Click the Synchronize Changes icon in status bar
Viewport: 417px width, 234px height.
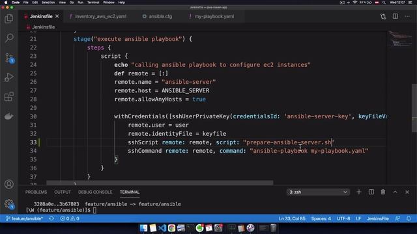pyautogui.click(x=51, y=218)
